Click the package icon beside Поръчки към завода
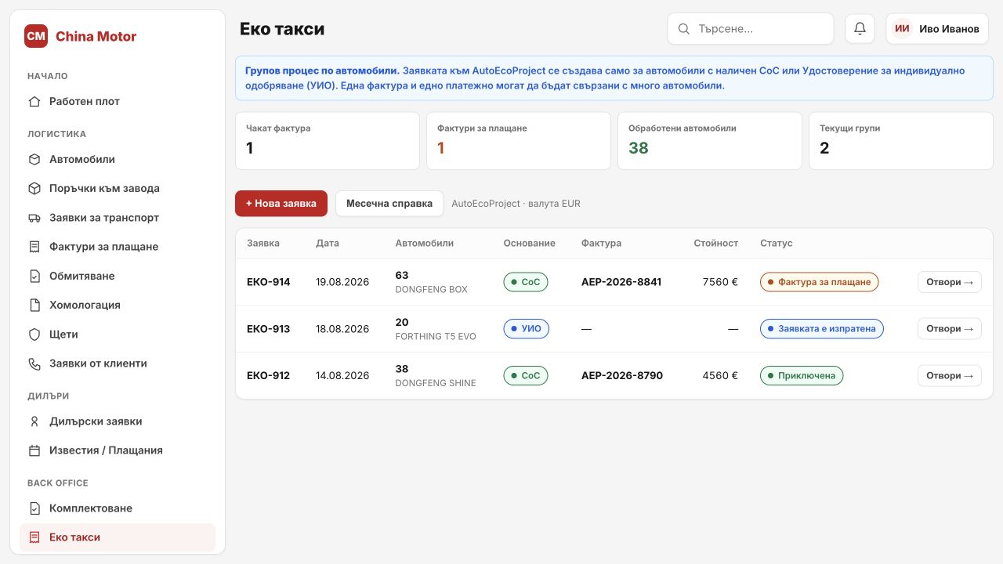This screenshot has height=564, width=1003. [x=34, y=188]
